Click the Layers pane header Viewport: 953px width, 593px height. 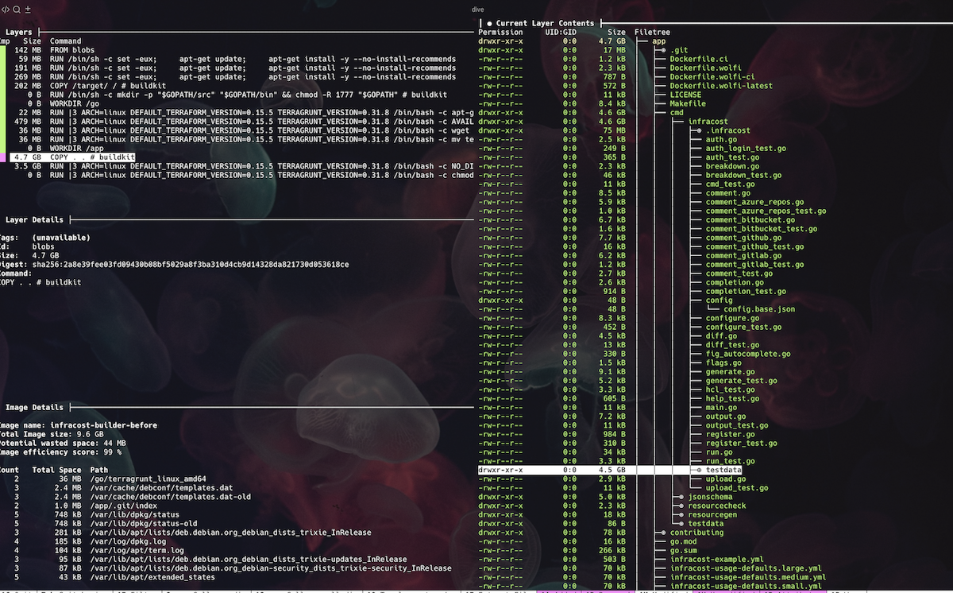19,32
